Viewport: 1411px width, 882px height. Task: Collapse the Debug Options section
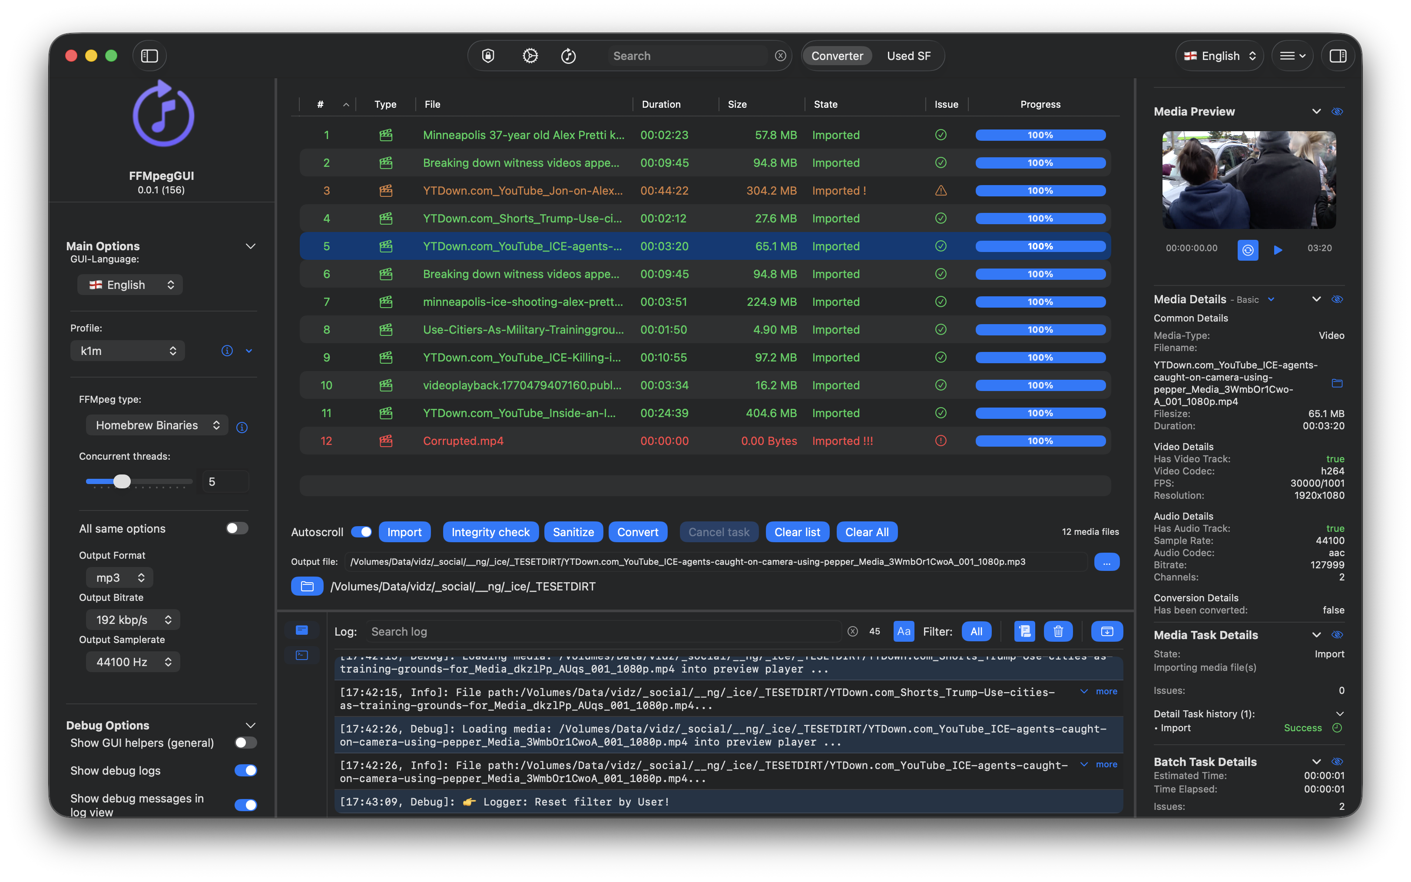click(251, 726)
